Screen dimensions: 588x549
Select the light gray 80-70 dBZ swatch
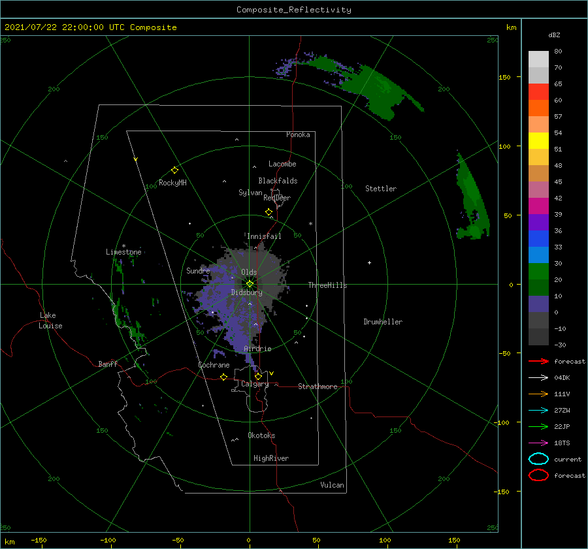pos(538,59)
